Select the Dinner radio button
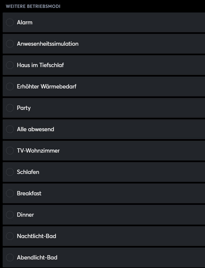 click(10, 215)
